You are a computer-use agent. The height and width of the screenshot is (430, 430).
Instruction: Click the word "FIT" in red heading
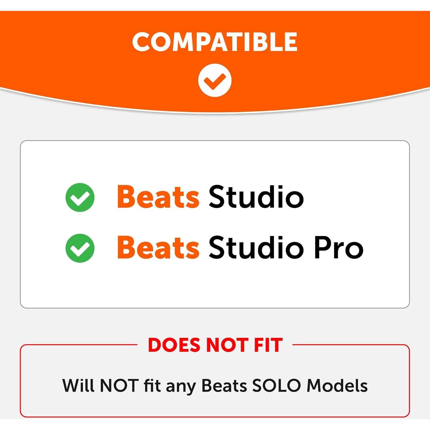(268, 345)
